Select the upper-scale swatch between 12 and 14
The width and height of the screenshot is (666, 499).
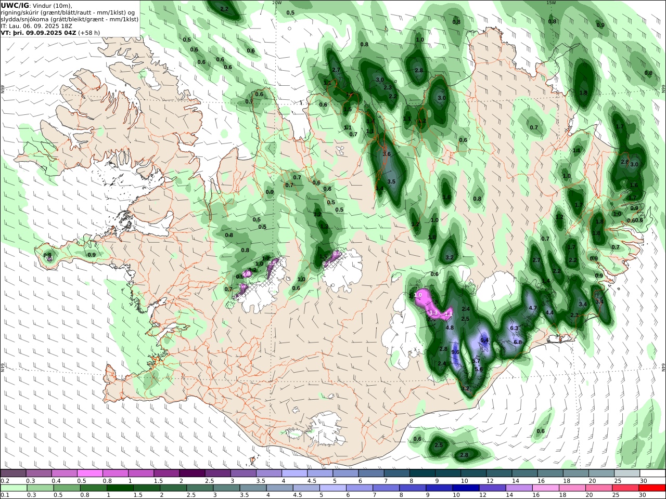tap(498, 473)
